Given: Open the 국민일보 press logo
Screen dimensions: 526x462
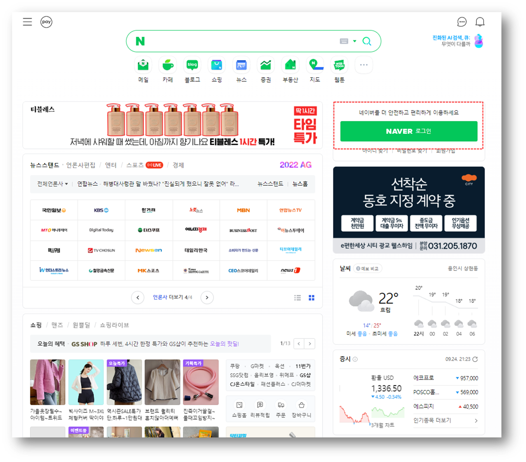Looking at the screenshot, I should (x=54, y=210).
